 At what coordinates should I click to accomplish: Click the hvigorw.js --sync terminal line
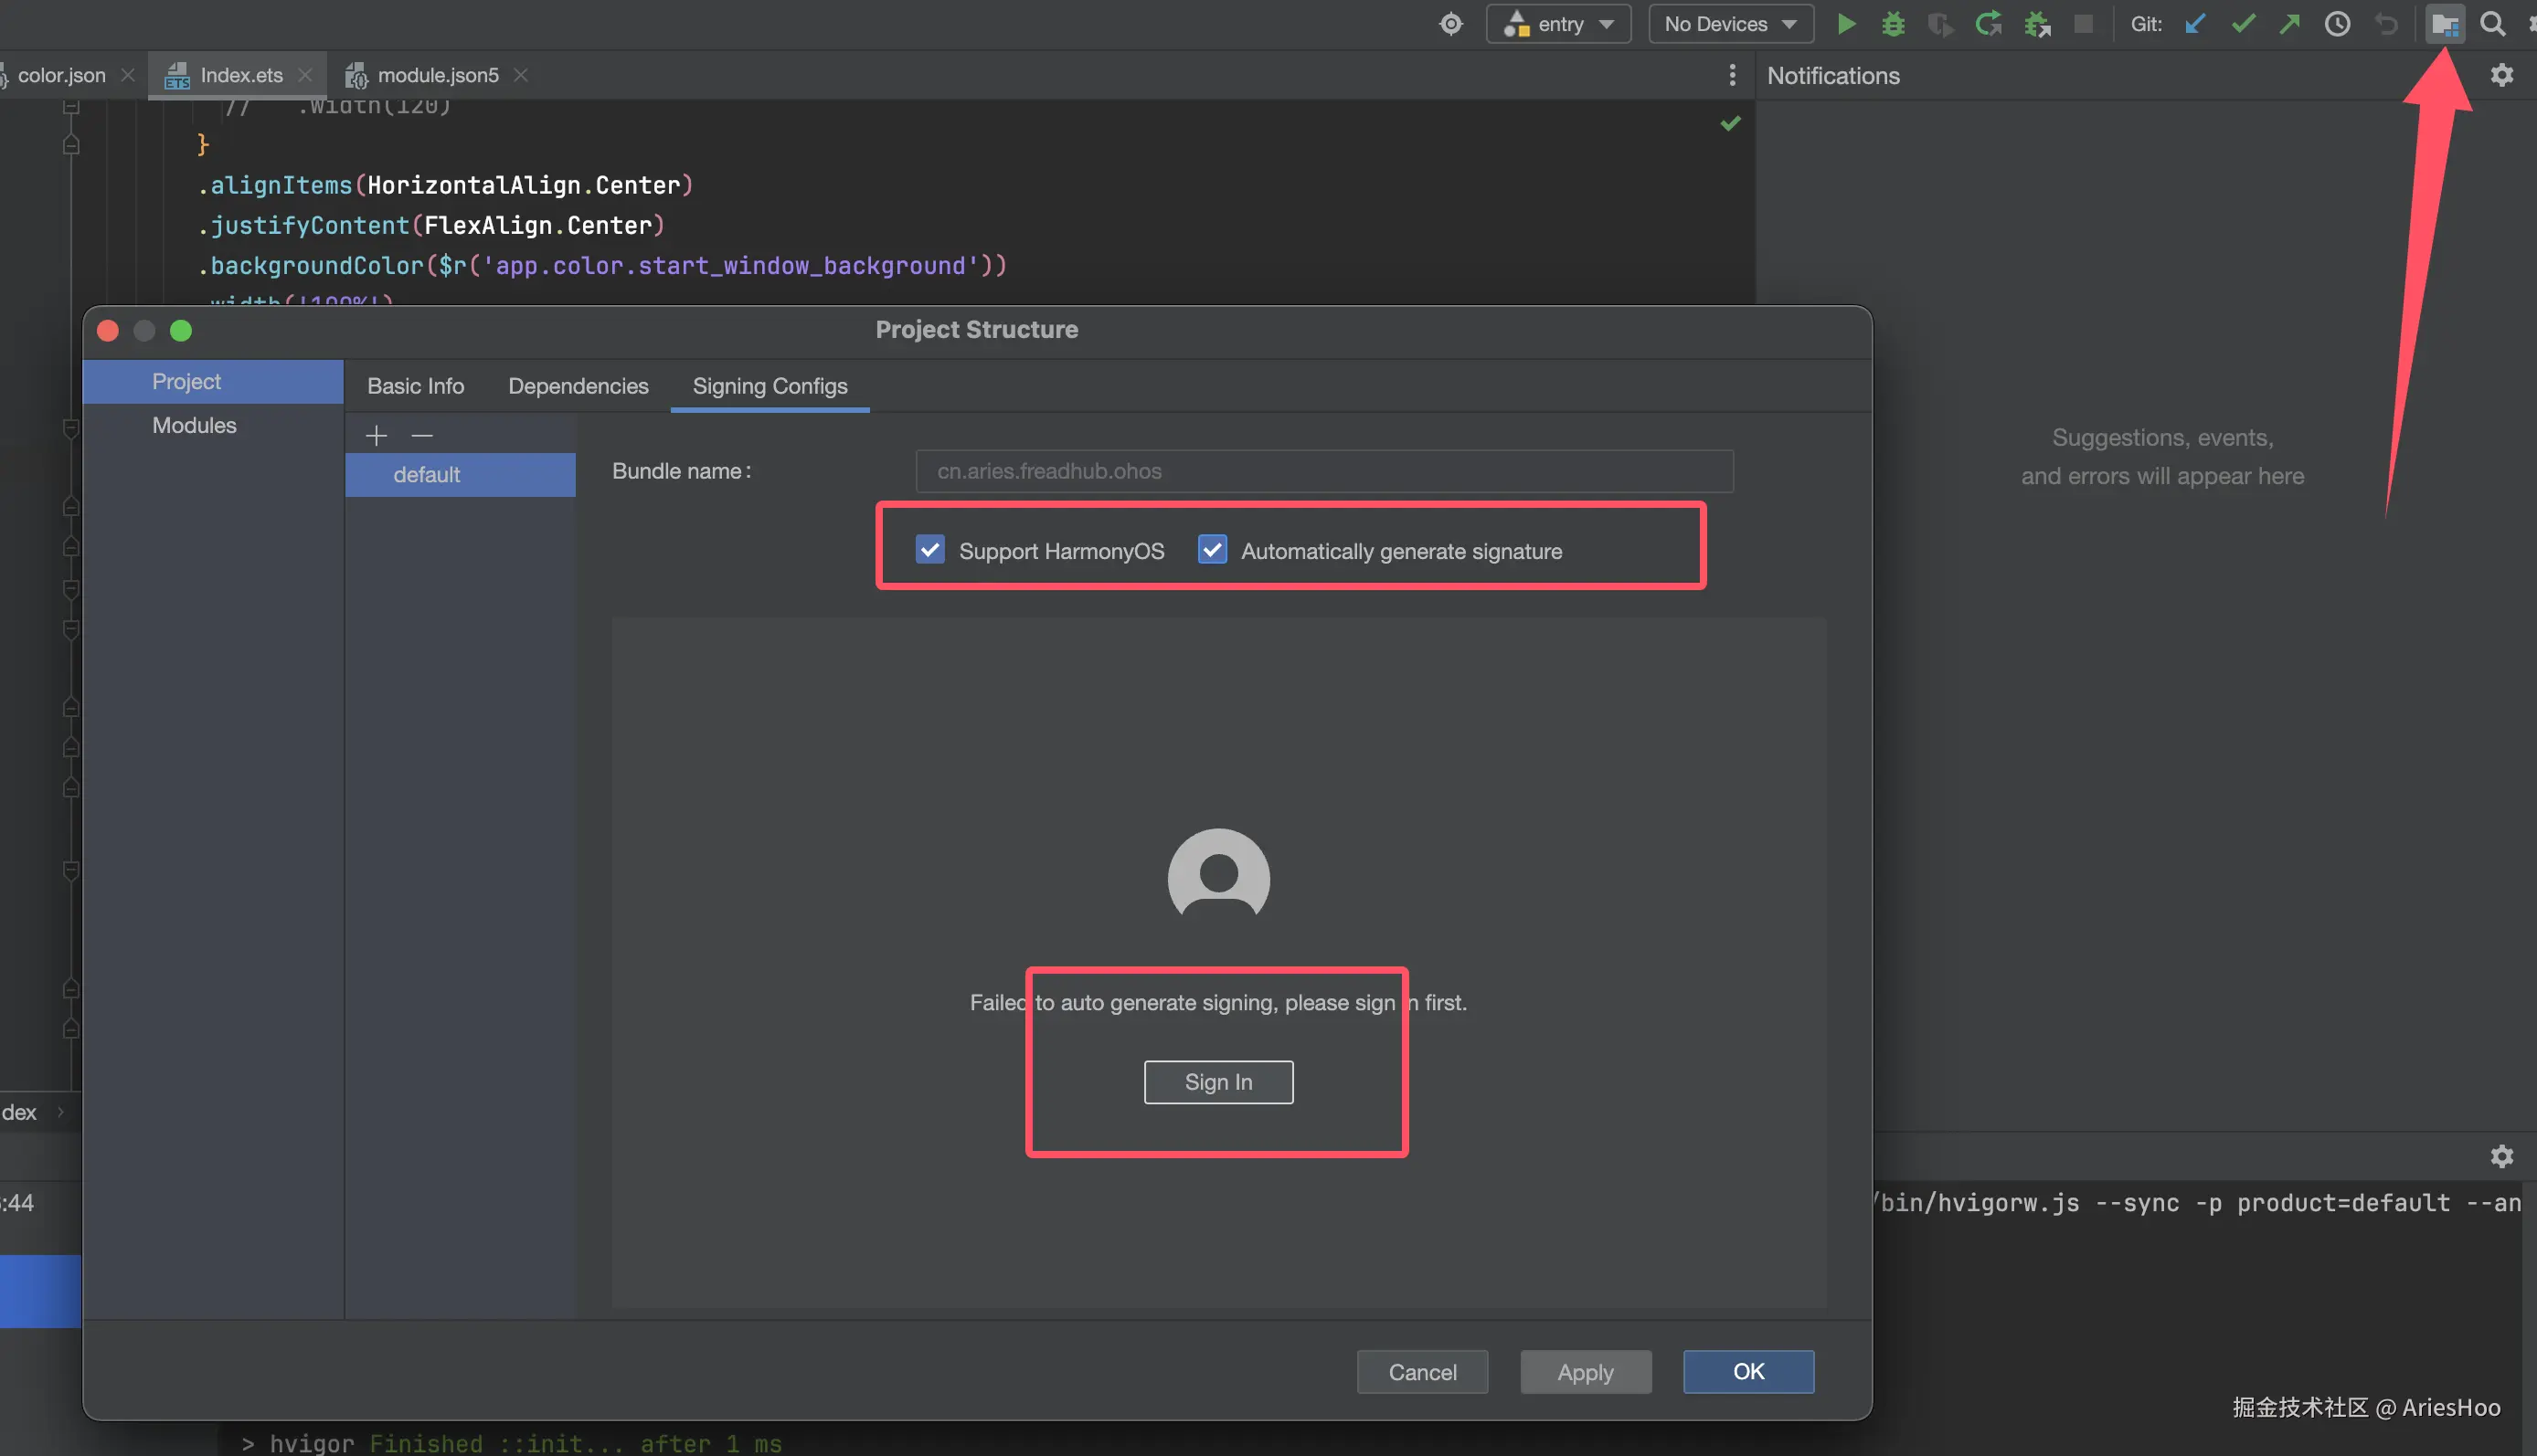(x=2197, y=1202)
